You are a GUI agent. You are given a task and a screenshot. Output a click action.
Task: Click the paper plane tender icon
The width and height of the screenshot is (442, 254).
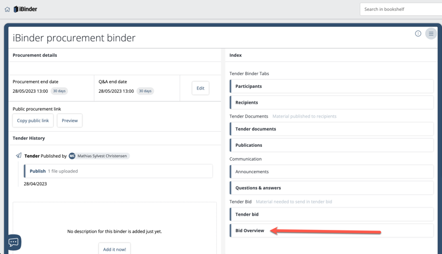pyautogui.click(x=18, y=156)
